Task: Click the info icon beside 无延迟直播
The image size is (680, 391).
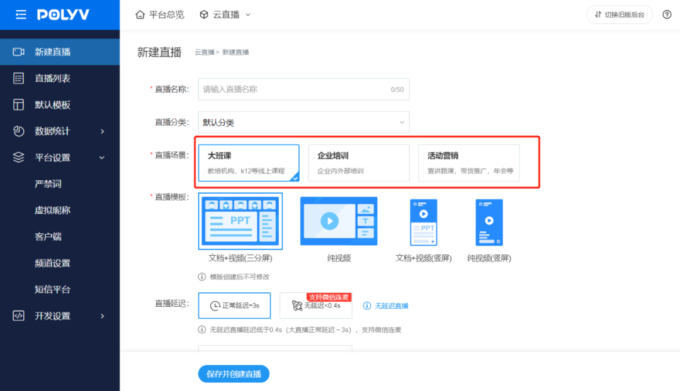Action: click(x=367, y=306)
